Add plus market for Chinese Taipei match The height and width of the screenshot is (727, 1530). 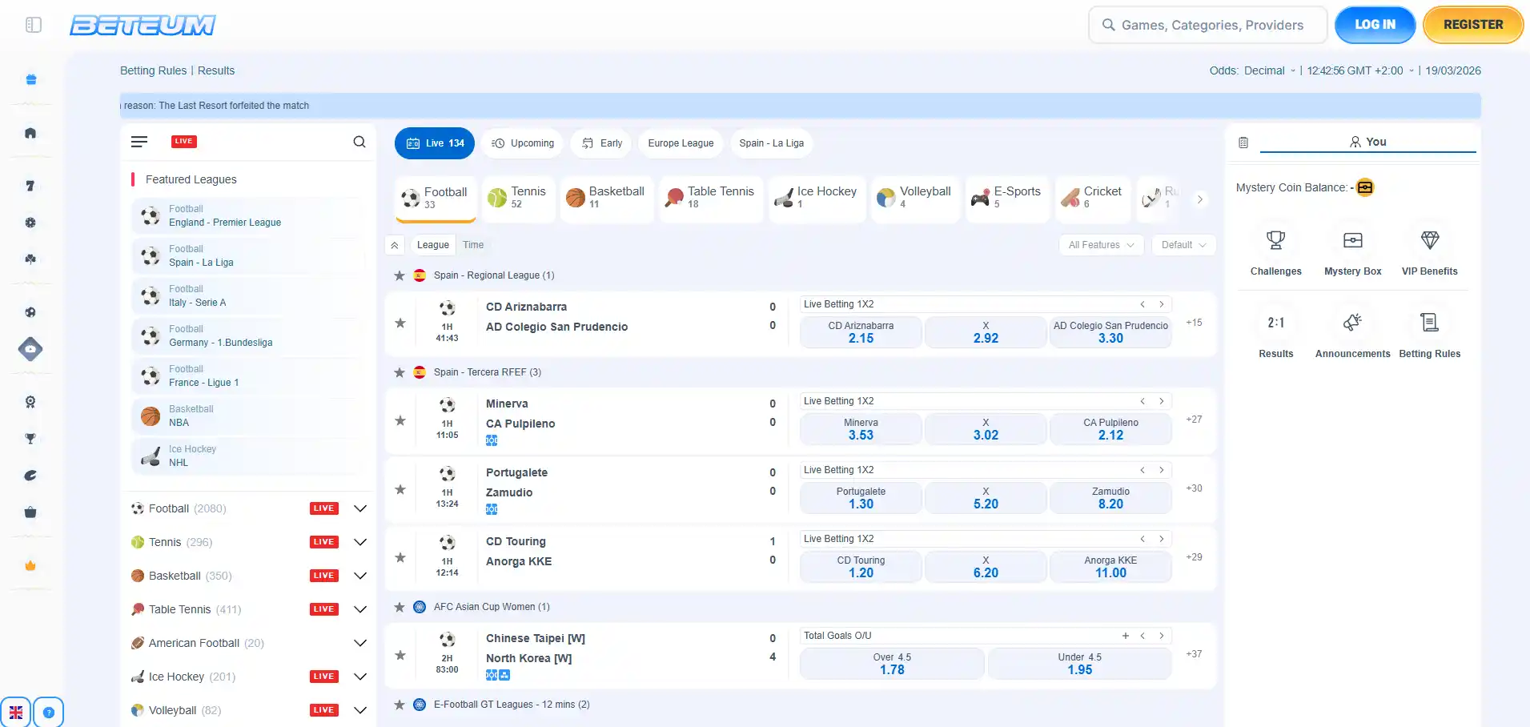[x=1126, y=636]
